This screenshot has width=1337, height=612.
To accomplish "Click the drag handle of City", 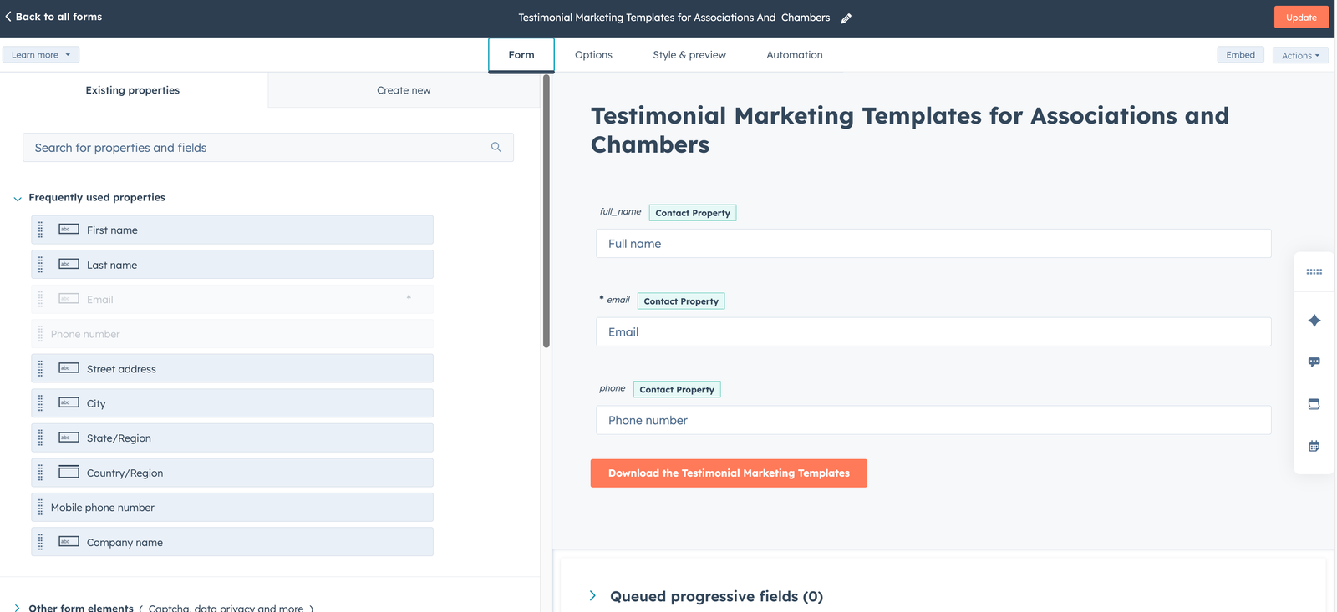I will (x=40, y=403).
